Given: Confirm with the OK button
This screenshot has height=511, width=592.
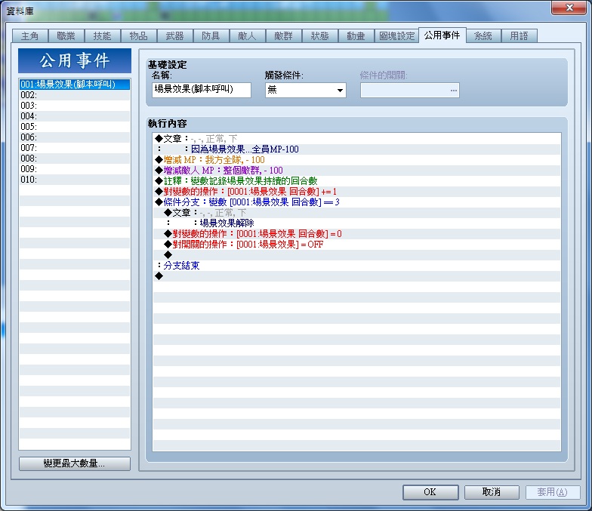Looking at the screenshot, I should point(430,492).
